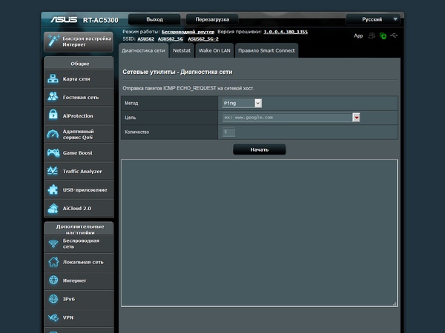Image resolution: width=445 pixels, height=333 pixels.
Task: Click inside the diagnostics output text area
Action: coord(260,233)
